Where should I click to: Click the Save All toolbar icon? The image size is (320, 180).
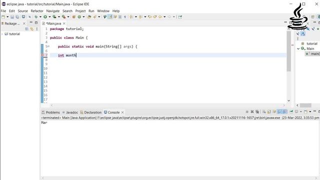(x=17, y=17)
